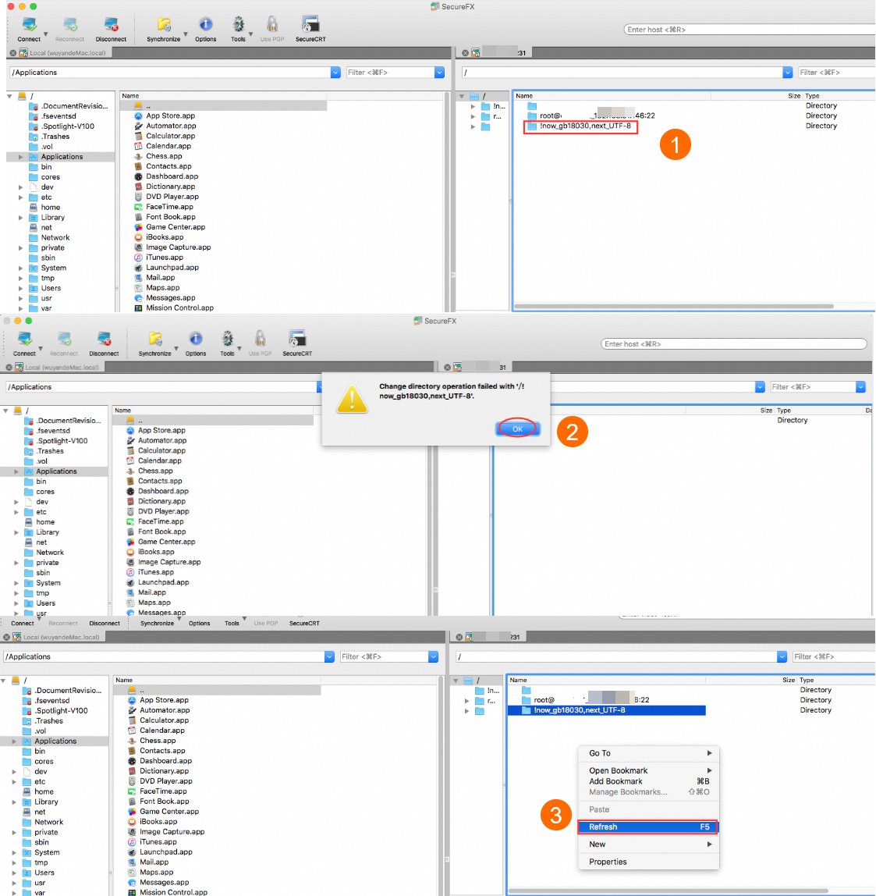Open remote path dropdown in bottom window

(782, 656)
